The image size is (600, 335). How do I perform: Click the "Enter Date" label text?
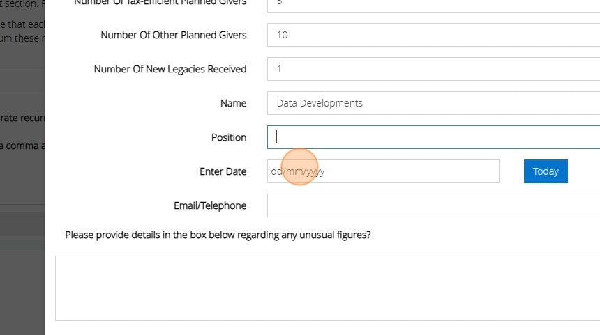223,171
